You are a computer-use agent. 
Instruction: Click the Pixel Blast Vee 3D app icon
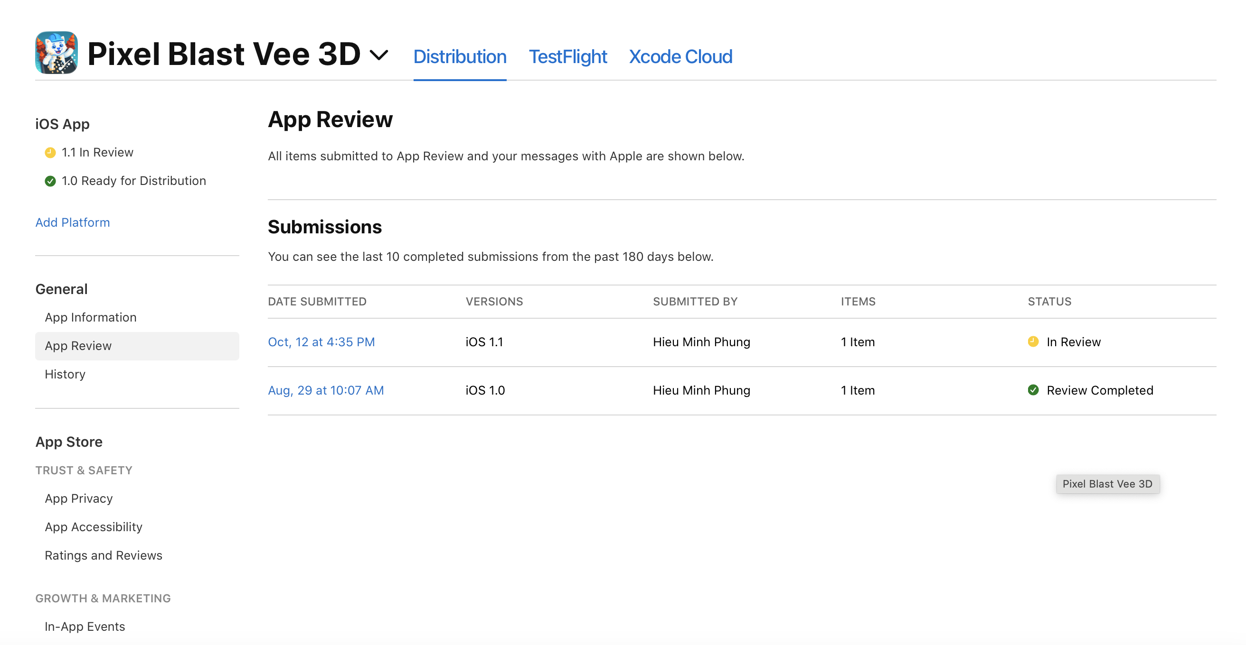click(56, 53)
